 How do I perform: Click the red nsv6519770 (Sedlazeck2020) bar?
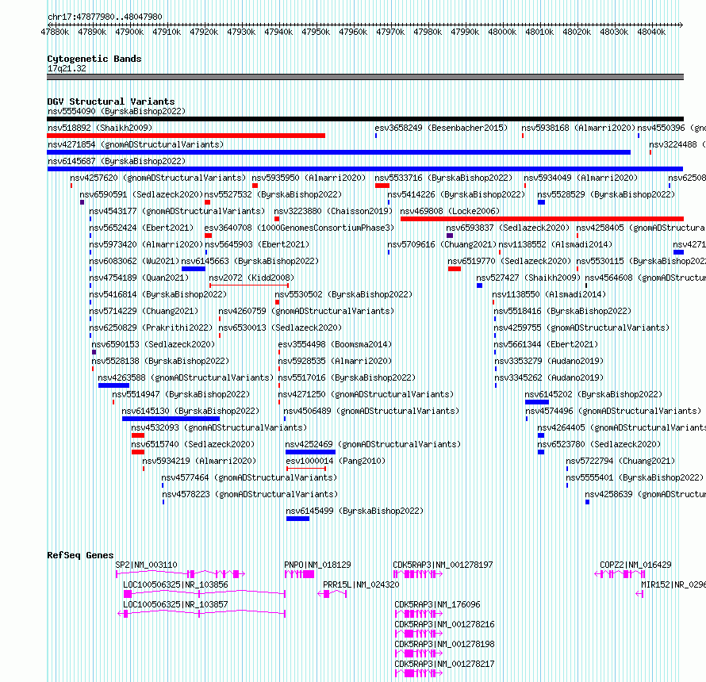point(455,269)
